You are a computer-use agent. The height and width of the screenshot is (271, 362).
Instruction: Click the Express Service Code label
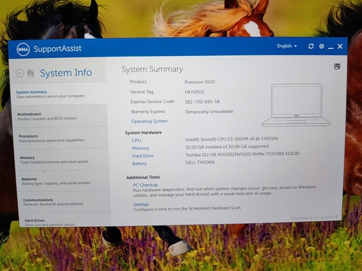(x=152, y=101)
